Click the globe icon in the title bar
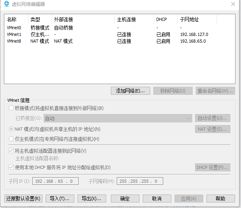 [x=7, y=4]
